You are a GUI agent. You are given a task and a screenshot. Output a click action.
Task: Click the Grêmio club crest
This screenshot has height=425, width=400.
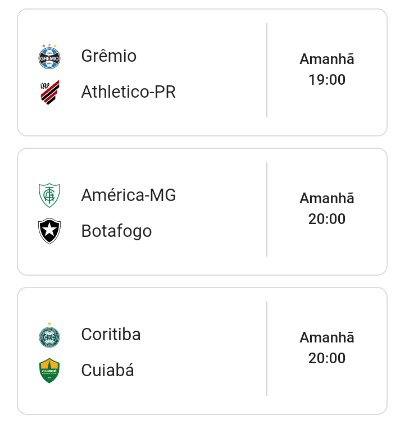tap(49, 56)
